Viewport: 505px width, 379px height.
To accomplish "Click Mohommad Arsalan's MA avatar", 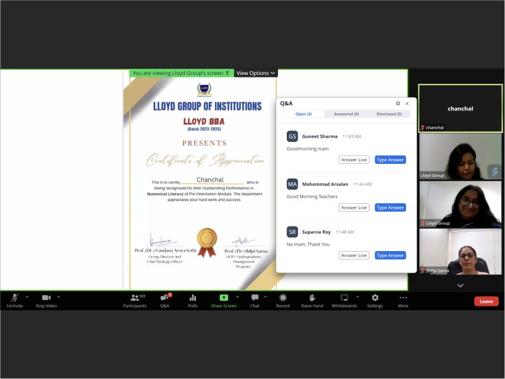I will point(292,184).
